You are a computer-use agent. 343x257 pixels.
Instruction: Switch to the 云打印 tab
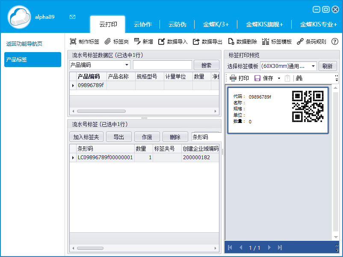(x=108, y=24)
